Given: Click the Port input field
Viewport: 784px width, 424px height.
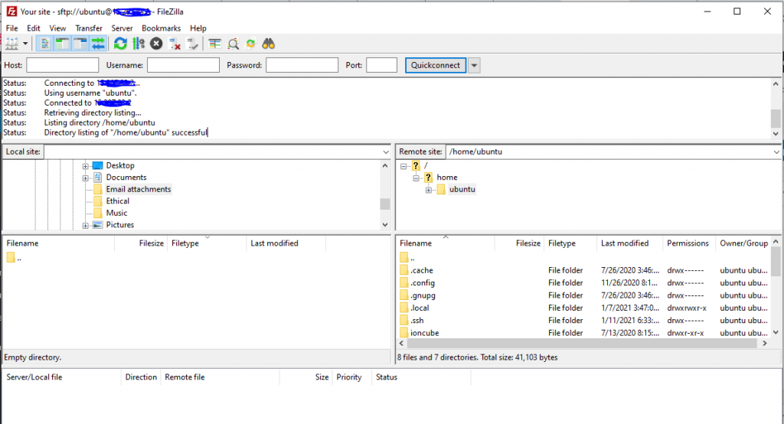Looking at the screenshot, I should pyautogui.click(x=381, y=65).
